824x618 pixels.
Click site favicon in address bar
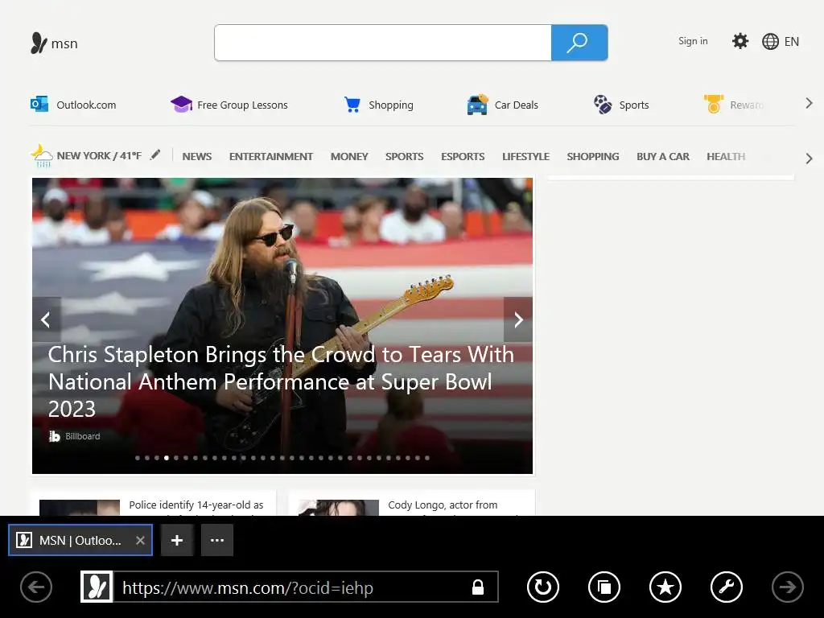pyautogui.click(x=97, y=587)
